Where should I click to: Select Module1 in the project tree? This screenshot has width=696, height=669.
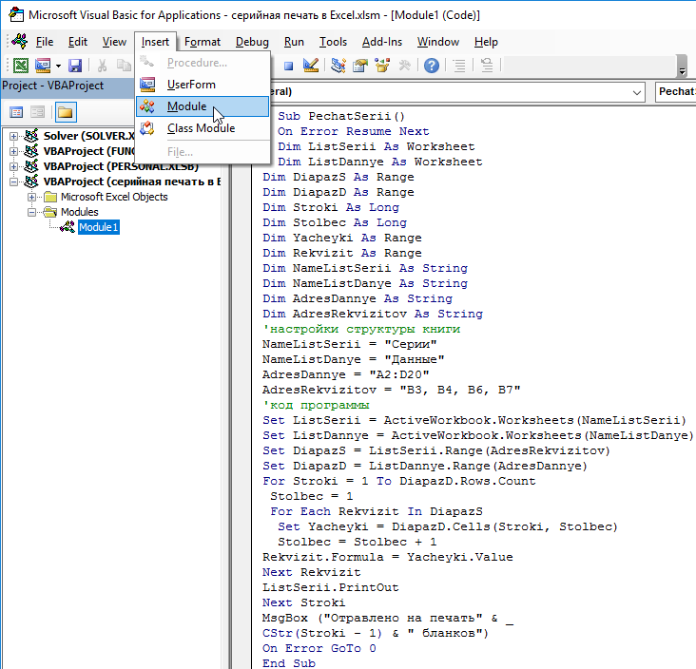(99, 227)
